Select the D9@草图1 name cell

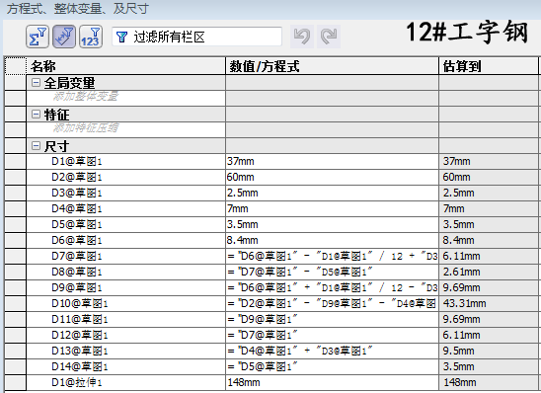tap(126, 288)
